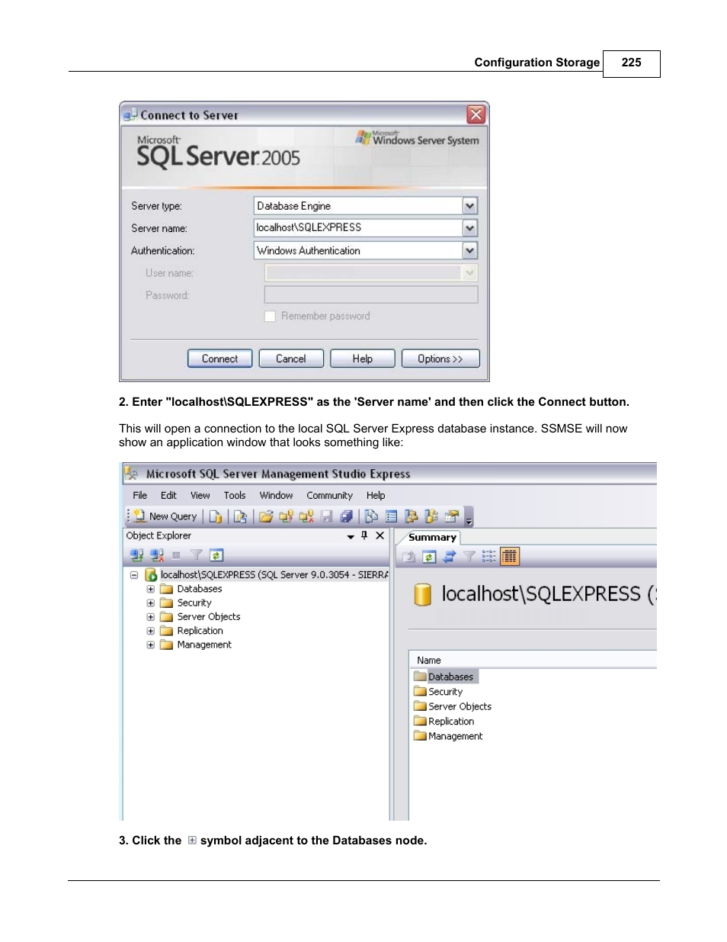Open the Server type dropdown
The width and height of the screenshot is (727, 942).
[x=469, y=206]
